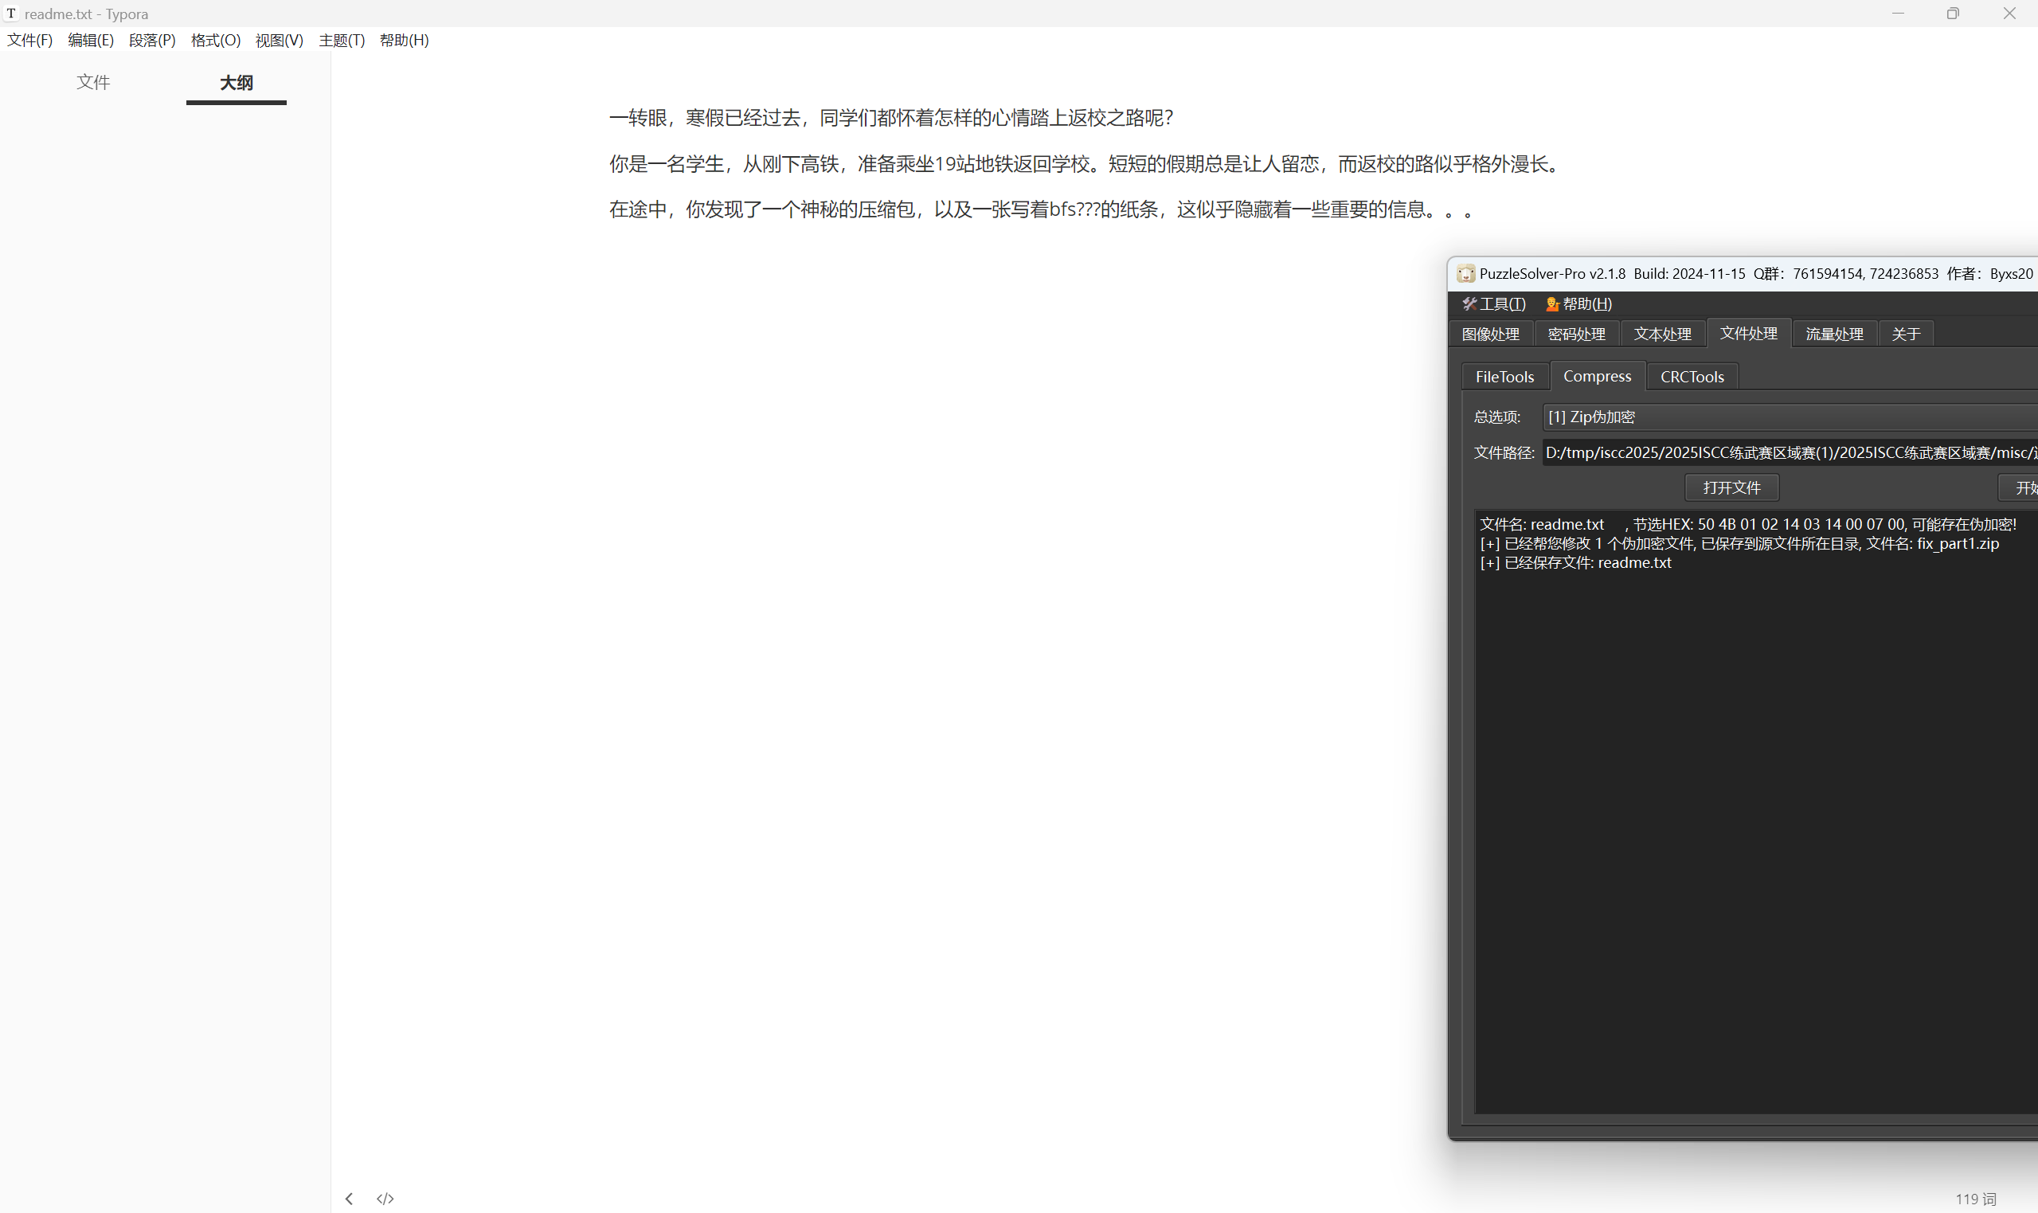The image size is (2038, 1213).
Task: Click the paragraph mentioning 19站地铁
Action: pyautogui.click(x=1085, y=163)
